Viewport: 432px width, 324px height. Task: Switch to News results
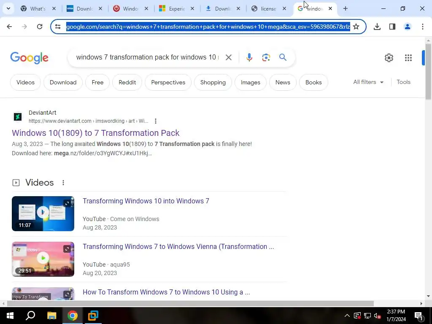point(283,82)
